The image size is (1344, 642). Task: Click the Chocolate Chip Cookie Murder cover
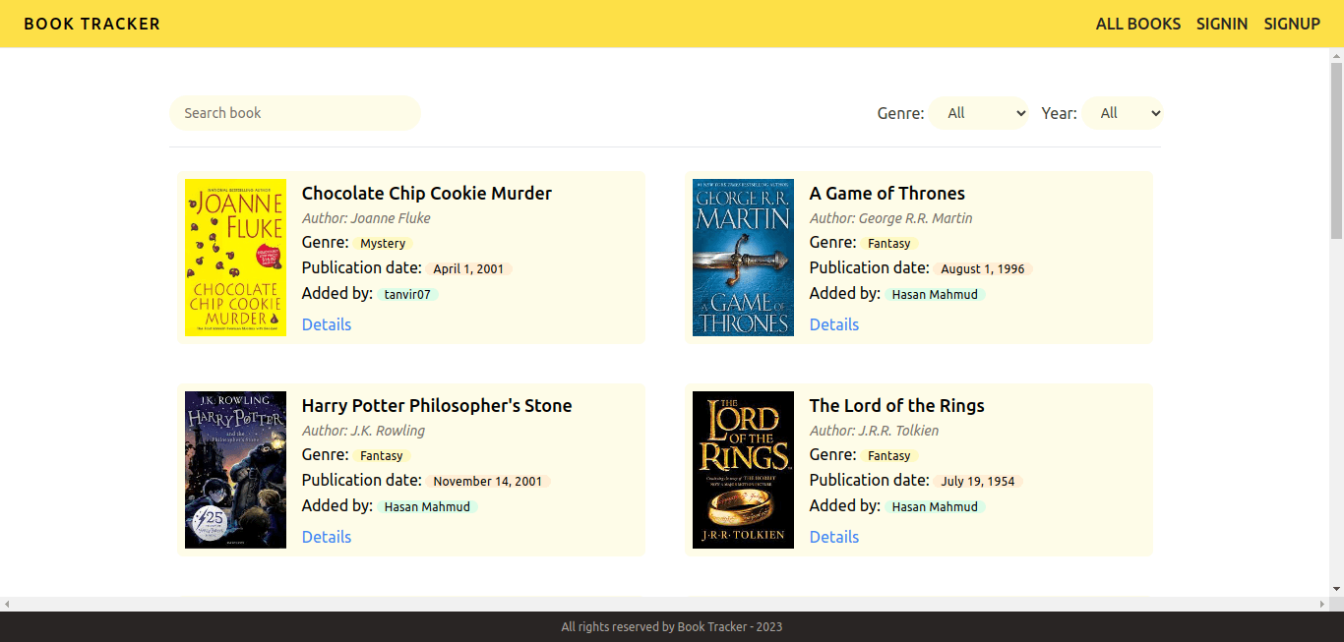point(235,258)
